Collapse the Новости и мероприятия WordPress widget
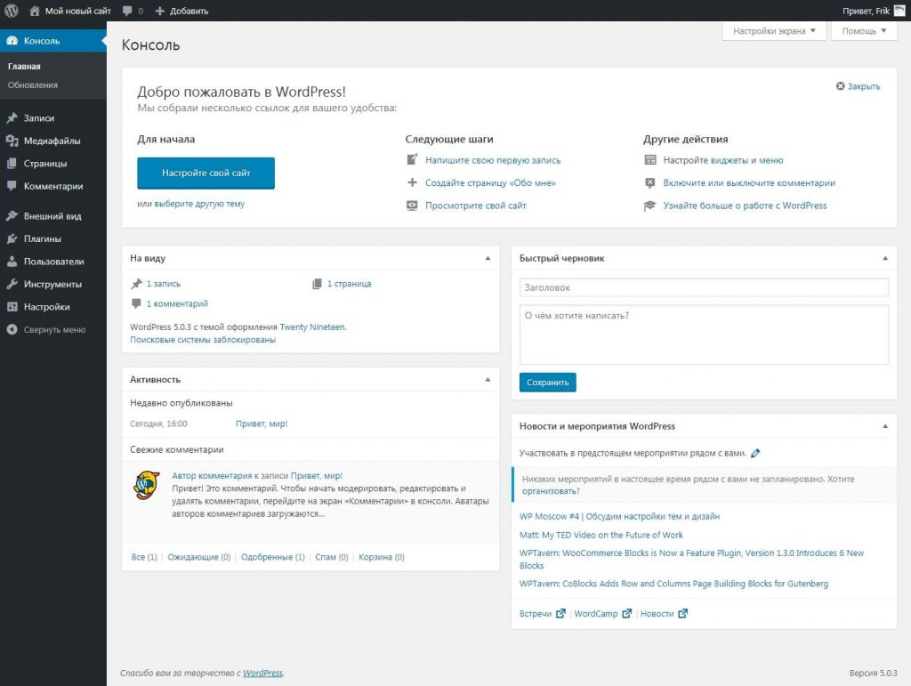The image size is (911, 686). pos(885,426)
